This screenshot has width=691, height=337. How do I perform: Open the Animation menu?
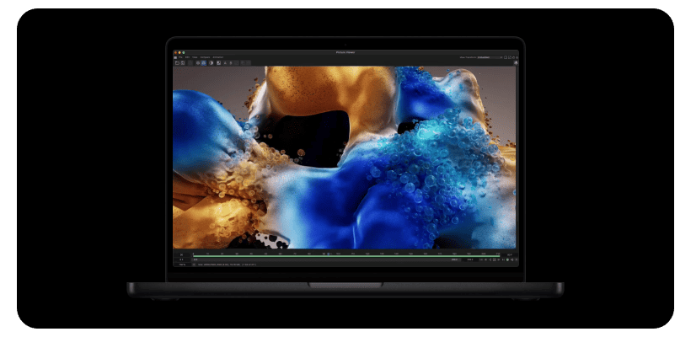(x=217, y=57)
